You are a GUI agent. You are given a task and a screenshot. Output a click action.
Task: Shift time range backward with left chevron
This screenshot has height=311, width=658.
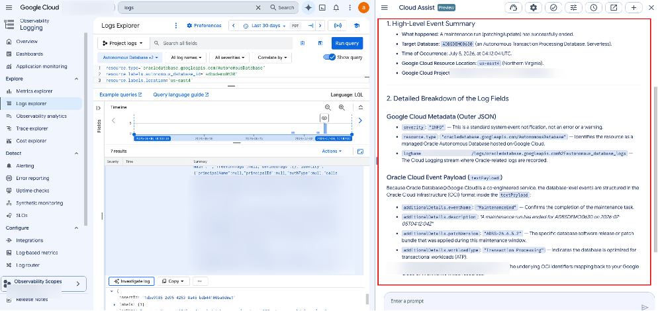(x=234, y=26)
